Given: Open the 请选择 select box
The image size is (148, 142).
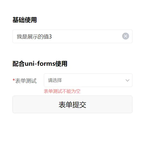Looking at the screenshot, I should [88, 80].
